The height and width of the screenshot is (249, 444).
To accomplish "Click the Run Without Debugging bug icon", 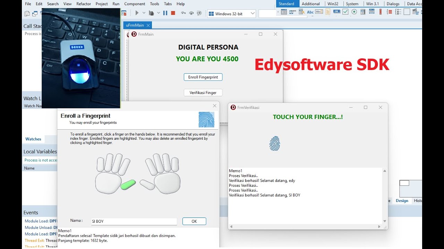I will [x=151, y=13].
